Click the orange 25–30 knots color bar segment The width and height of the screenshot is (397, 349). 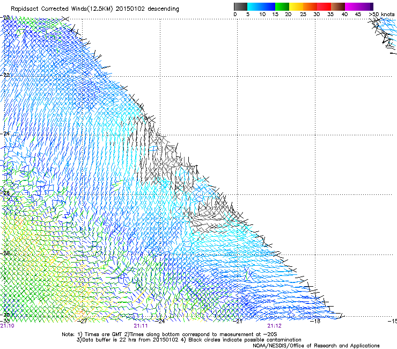pyautogui.click(x=310, y=6)
